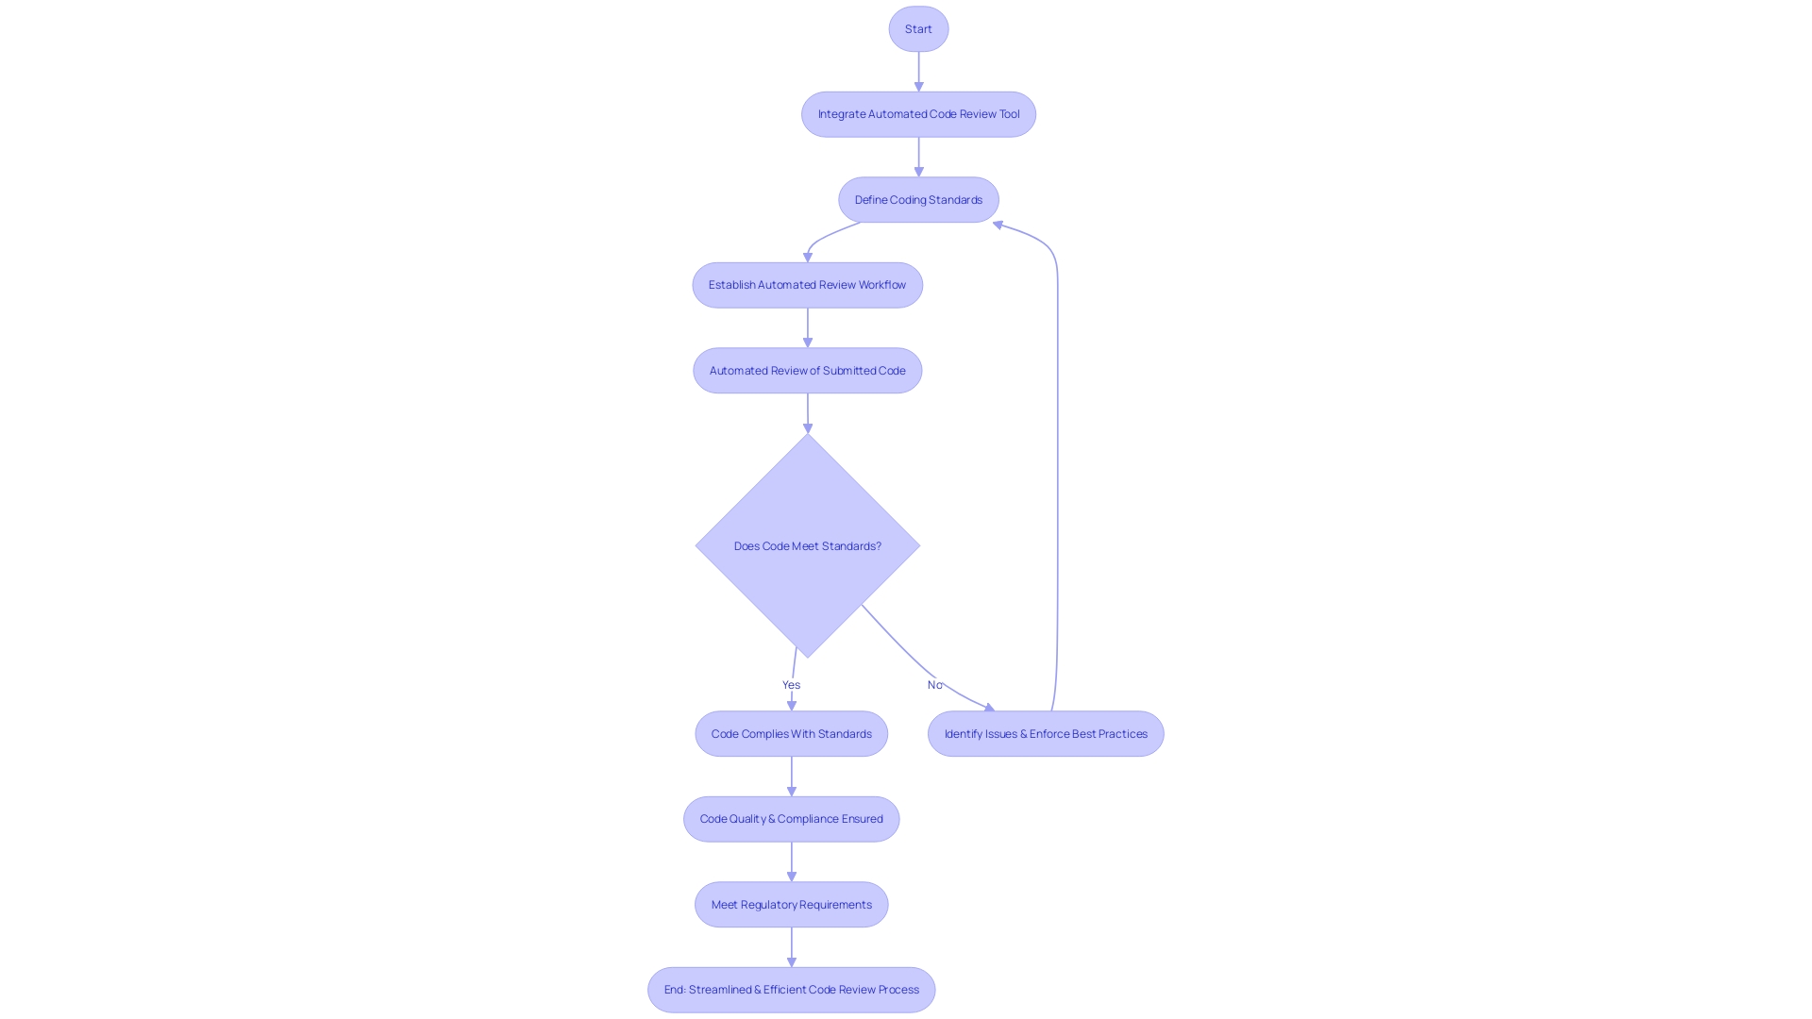Select the arrow linking review workflow to code review
This screenshot has width=1812, height=1019.
click(808, 326)
